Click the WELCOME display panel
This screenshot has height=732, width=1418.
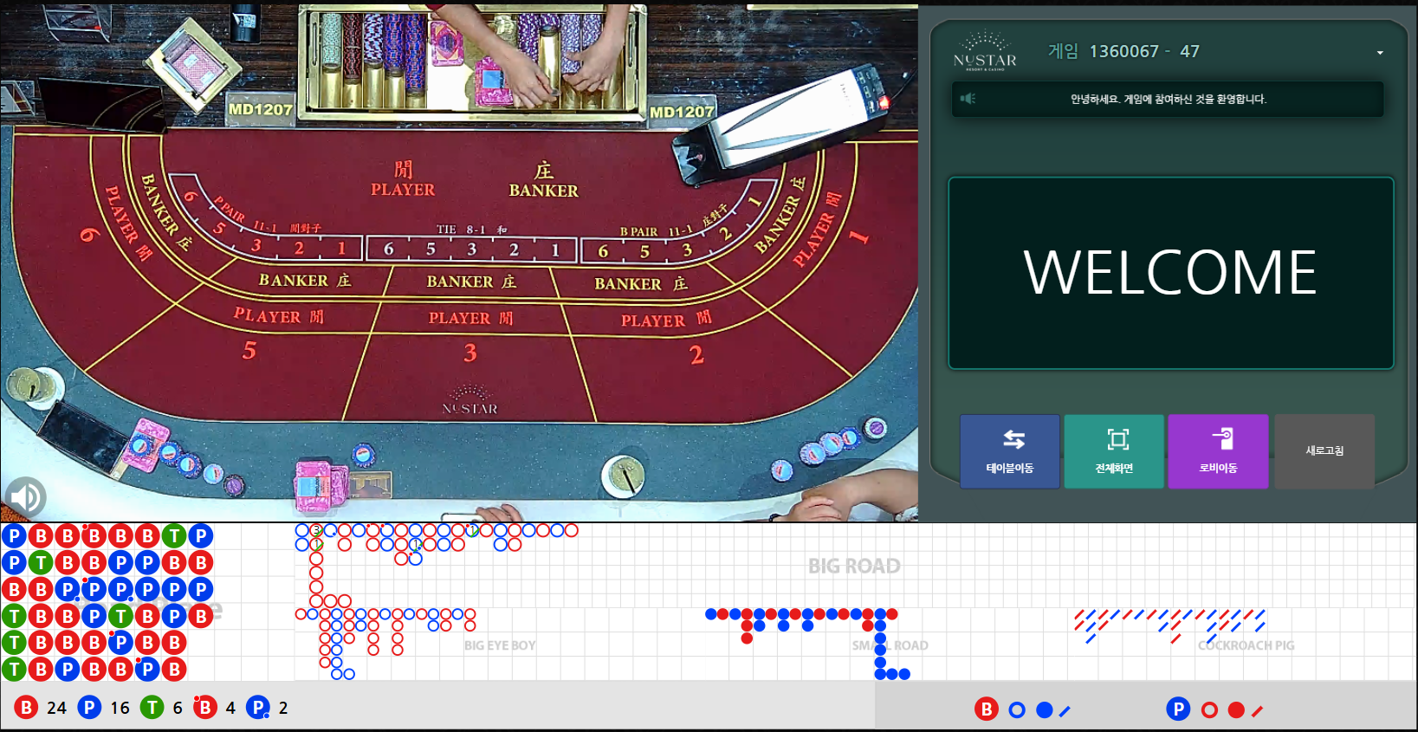pos(1171,274)
